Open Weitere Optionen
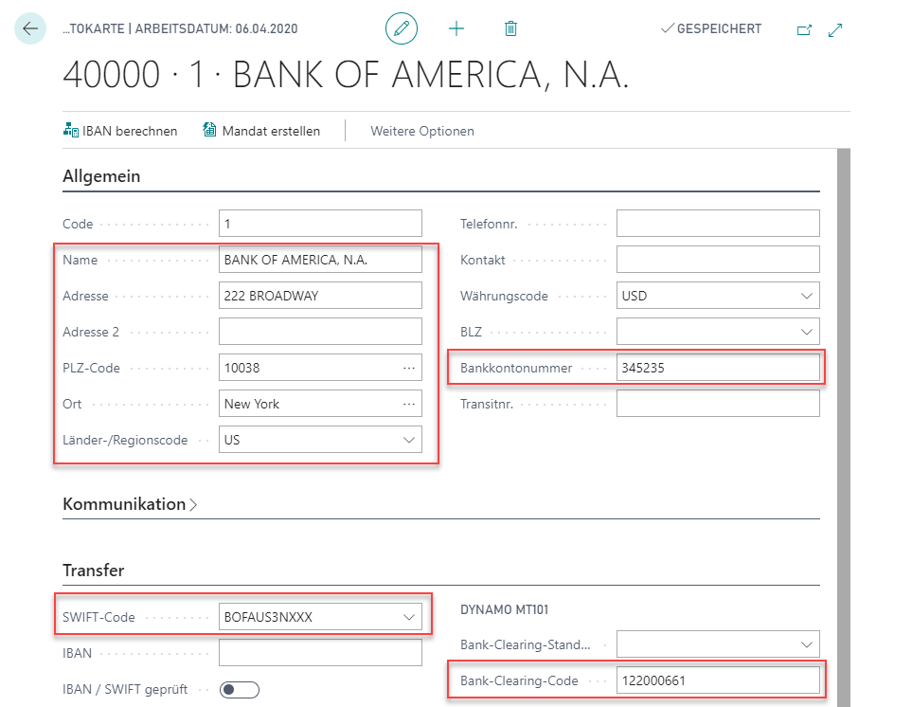The height and width of the screenshot is (707, 912). coord(421,131)
